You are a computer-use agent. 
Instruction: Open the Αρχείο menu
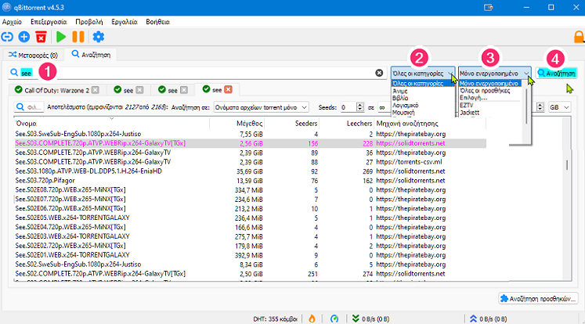pos(12,22)
